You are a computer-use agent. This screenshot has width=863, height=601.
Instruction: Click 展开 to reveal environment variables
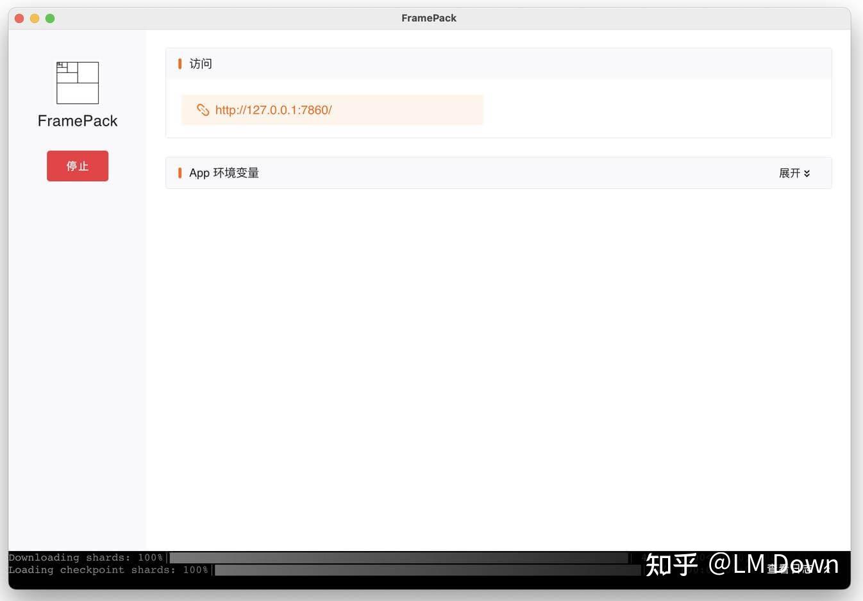[x=788, y=173]
